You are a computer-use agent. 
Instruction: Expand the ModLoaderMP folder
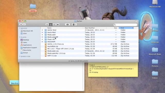click(x=42, y=37)
